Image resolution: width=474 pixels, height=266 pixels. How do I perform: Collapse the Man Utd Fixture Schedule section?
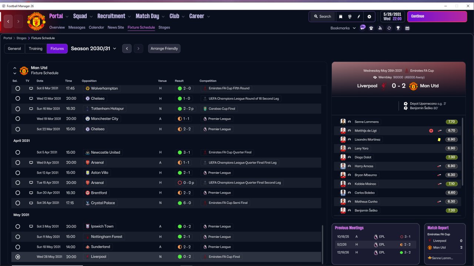15,68
